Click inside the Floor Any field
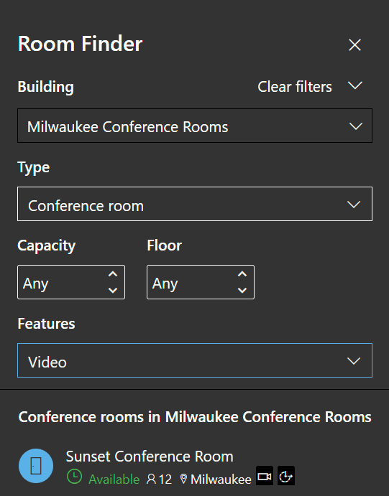Image resolution: width=389 pixels, height=496 pixels. (201, 282)
